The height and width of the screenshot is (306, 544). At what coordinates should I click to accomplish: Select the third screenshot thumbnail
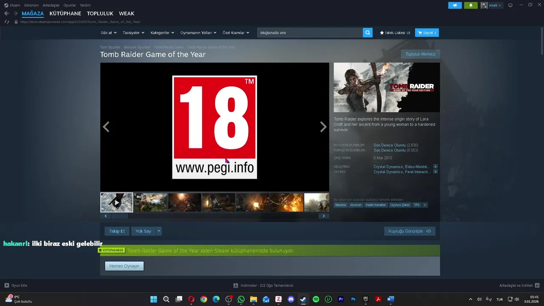(x=184, y=203)
